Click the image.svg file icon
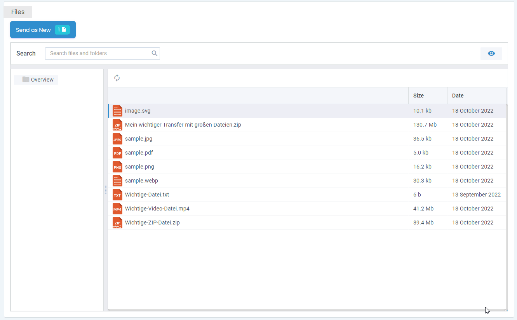This screenshot has height=320, width=517. coord(117,111)
